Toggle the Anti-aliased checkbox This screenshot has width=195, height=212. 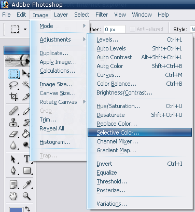[132, 29]
